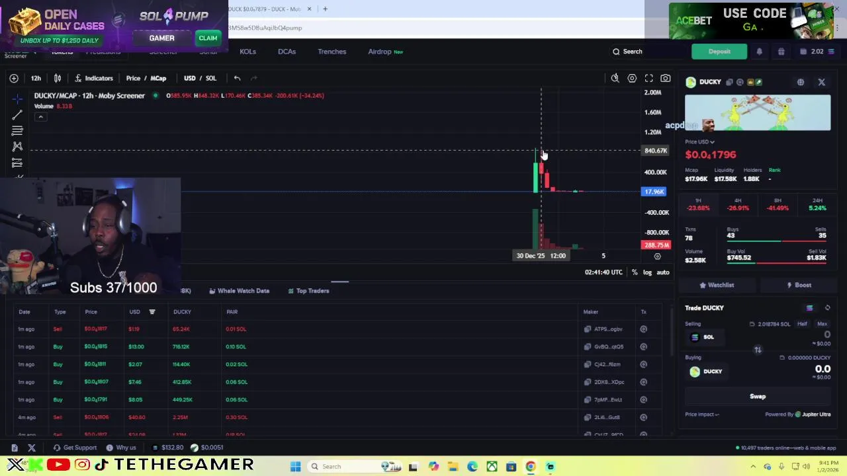Collapse the chart legend arrow

tap(40, 117)
